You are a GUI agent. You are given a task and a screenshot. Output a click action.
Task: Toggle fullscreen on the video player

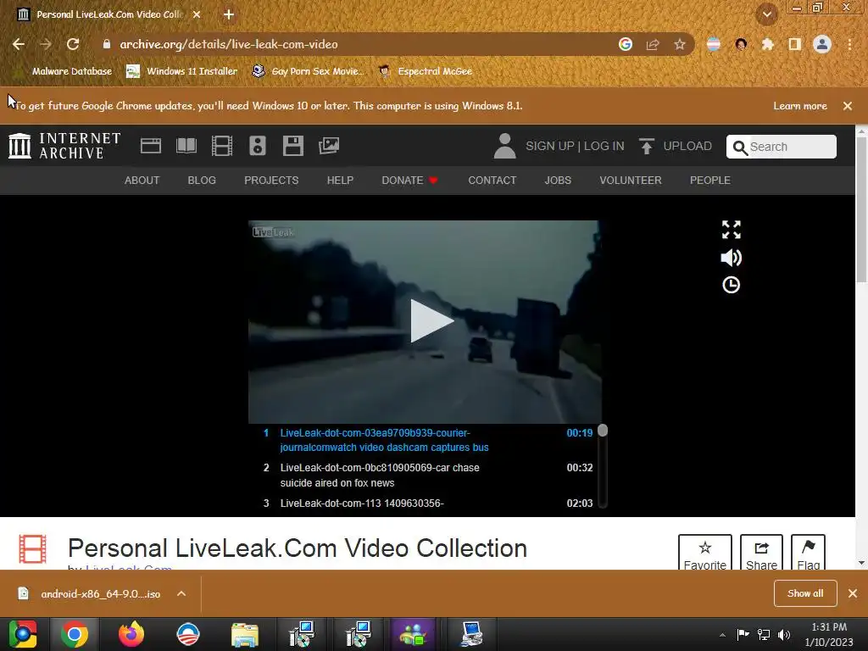[x=732, y=229]
